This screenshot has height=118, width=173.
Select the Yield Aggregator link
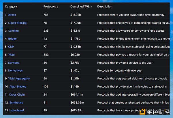[x=19, y=79]
